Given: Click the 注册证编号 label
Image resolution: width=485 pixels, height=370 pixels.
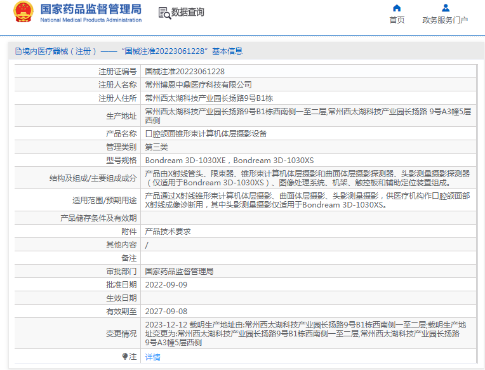Looking at the screenshot, I should tap(117, 72).
